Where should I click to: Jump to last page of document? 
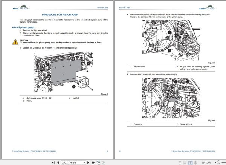pyautogui.click(x=93, y=162)
